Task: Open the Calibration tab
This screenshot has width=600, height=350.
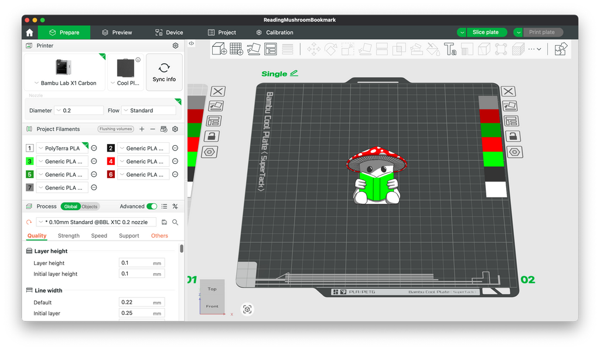Action: [275, 32]
